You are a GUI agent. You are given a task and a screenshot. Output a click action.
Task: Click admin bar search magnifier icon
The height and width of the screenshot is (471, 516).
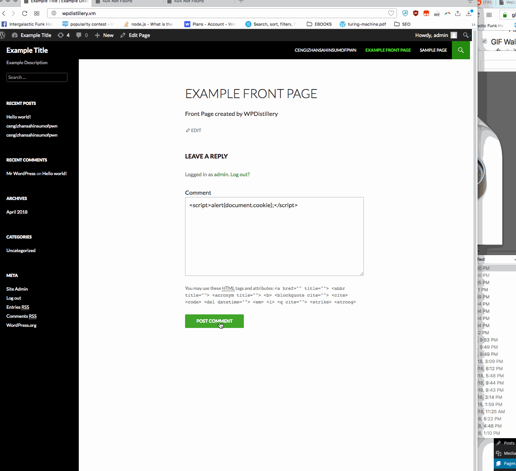tap(466, 35)
